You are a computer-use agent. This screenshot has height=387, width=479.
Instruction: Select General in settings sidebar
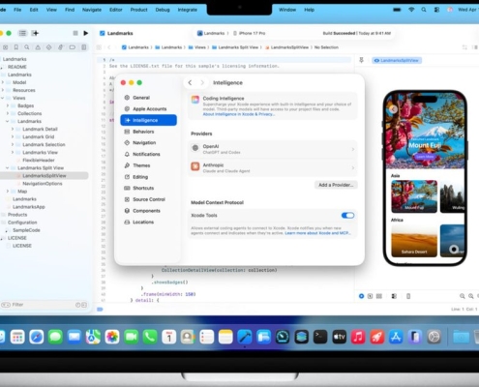click(x=148, y=98)
